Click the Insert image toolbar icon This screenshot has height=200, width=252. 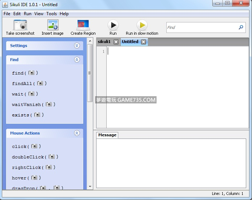coord(52,25)
